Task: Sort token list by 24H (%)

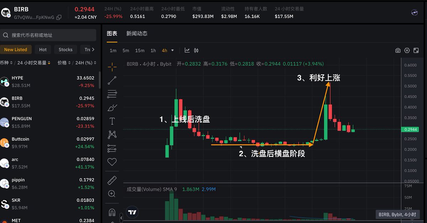Action: pos(85,63)
